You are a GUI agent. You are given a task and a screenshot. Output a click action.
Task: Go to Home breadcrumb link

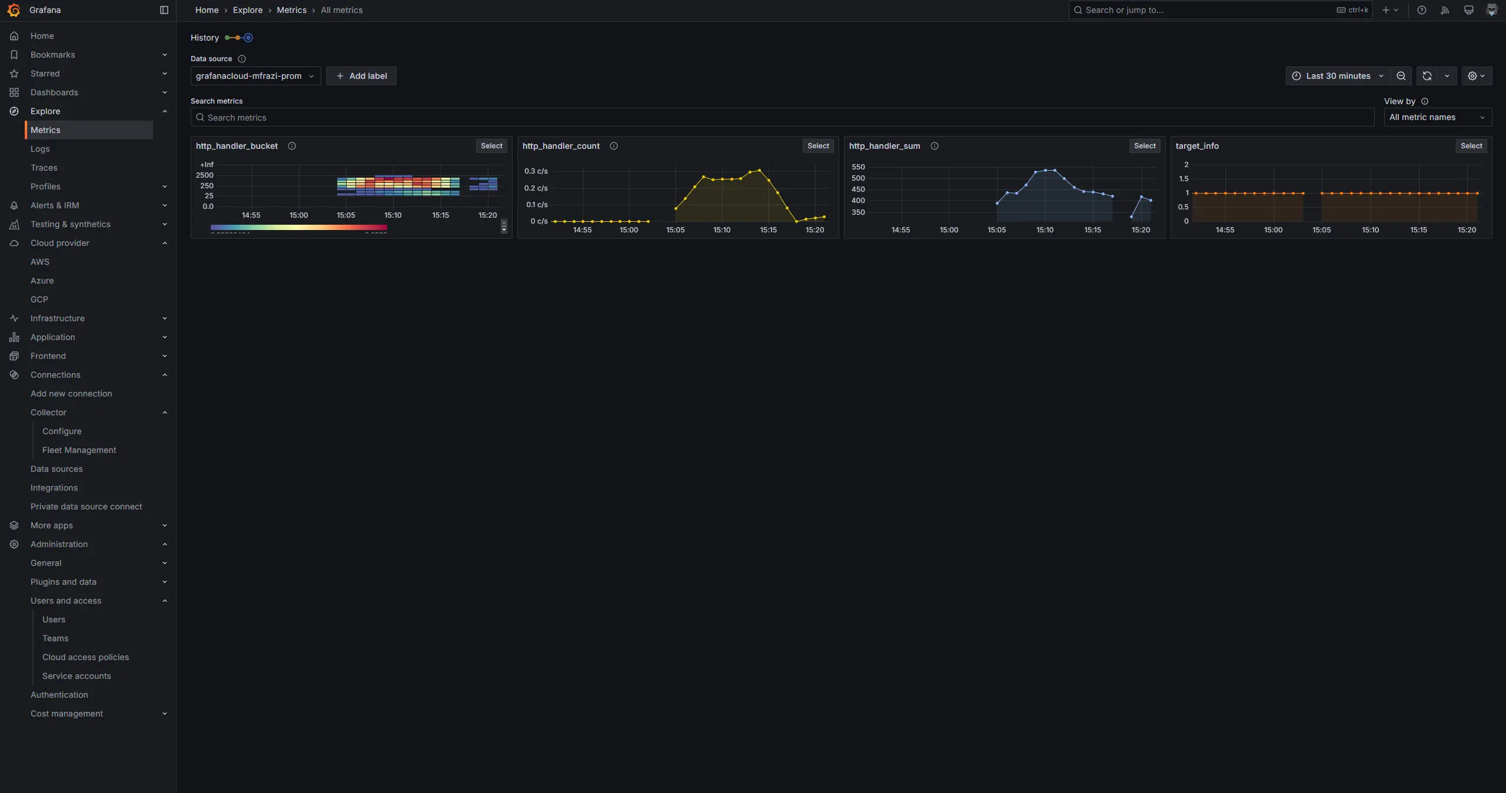[x=207, y=10]
